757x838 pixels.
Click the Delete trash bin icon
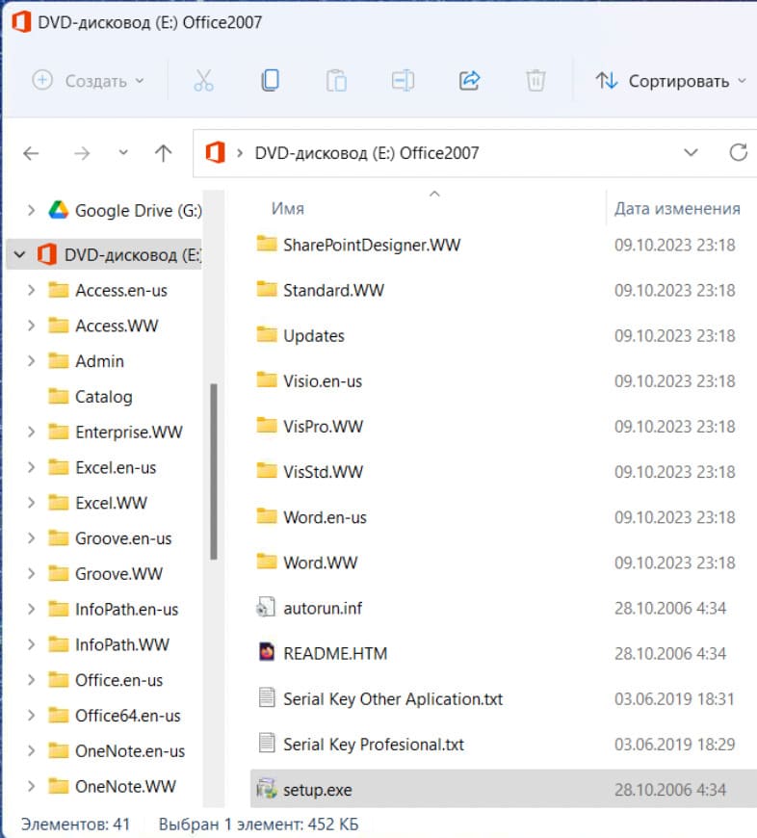pos(535,81)
